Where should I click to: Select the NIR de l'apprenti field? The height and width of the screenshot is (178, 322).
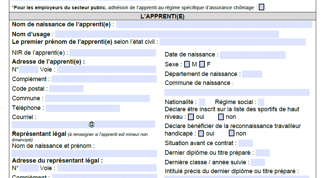(113, 53)
